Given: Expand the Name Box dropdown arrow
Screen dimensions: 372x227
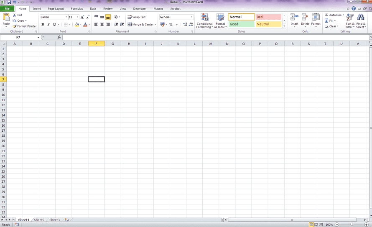Looking at the screenshot, I should [x=38, y=37].
